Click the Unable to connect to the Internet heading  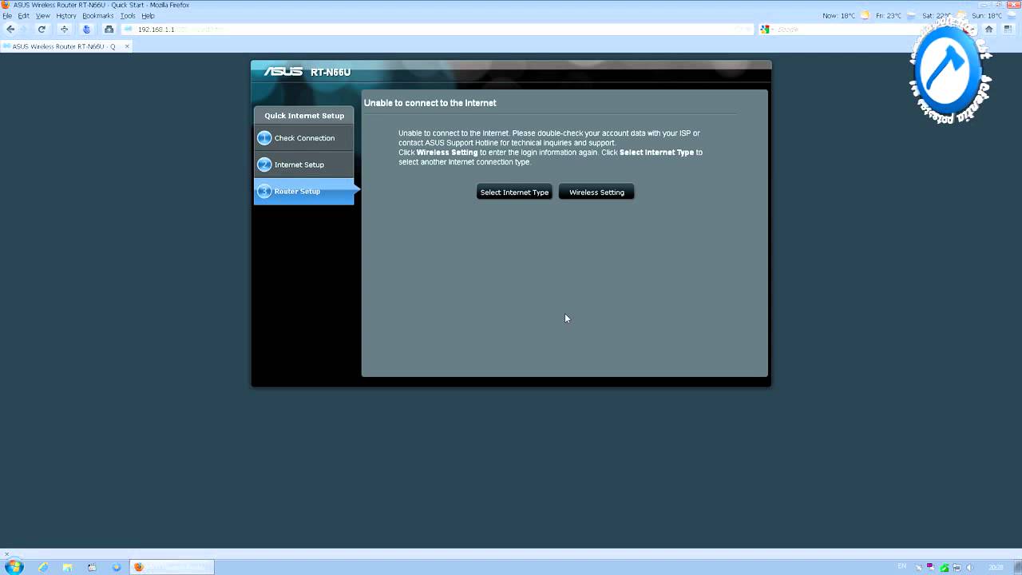point(430,103)
